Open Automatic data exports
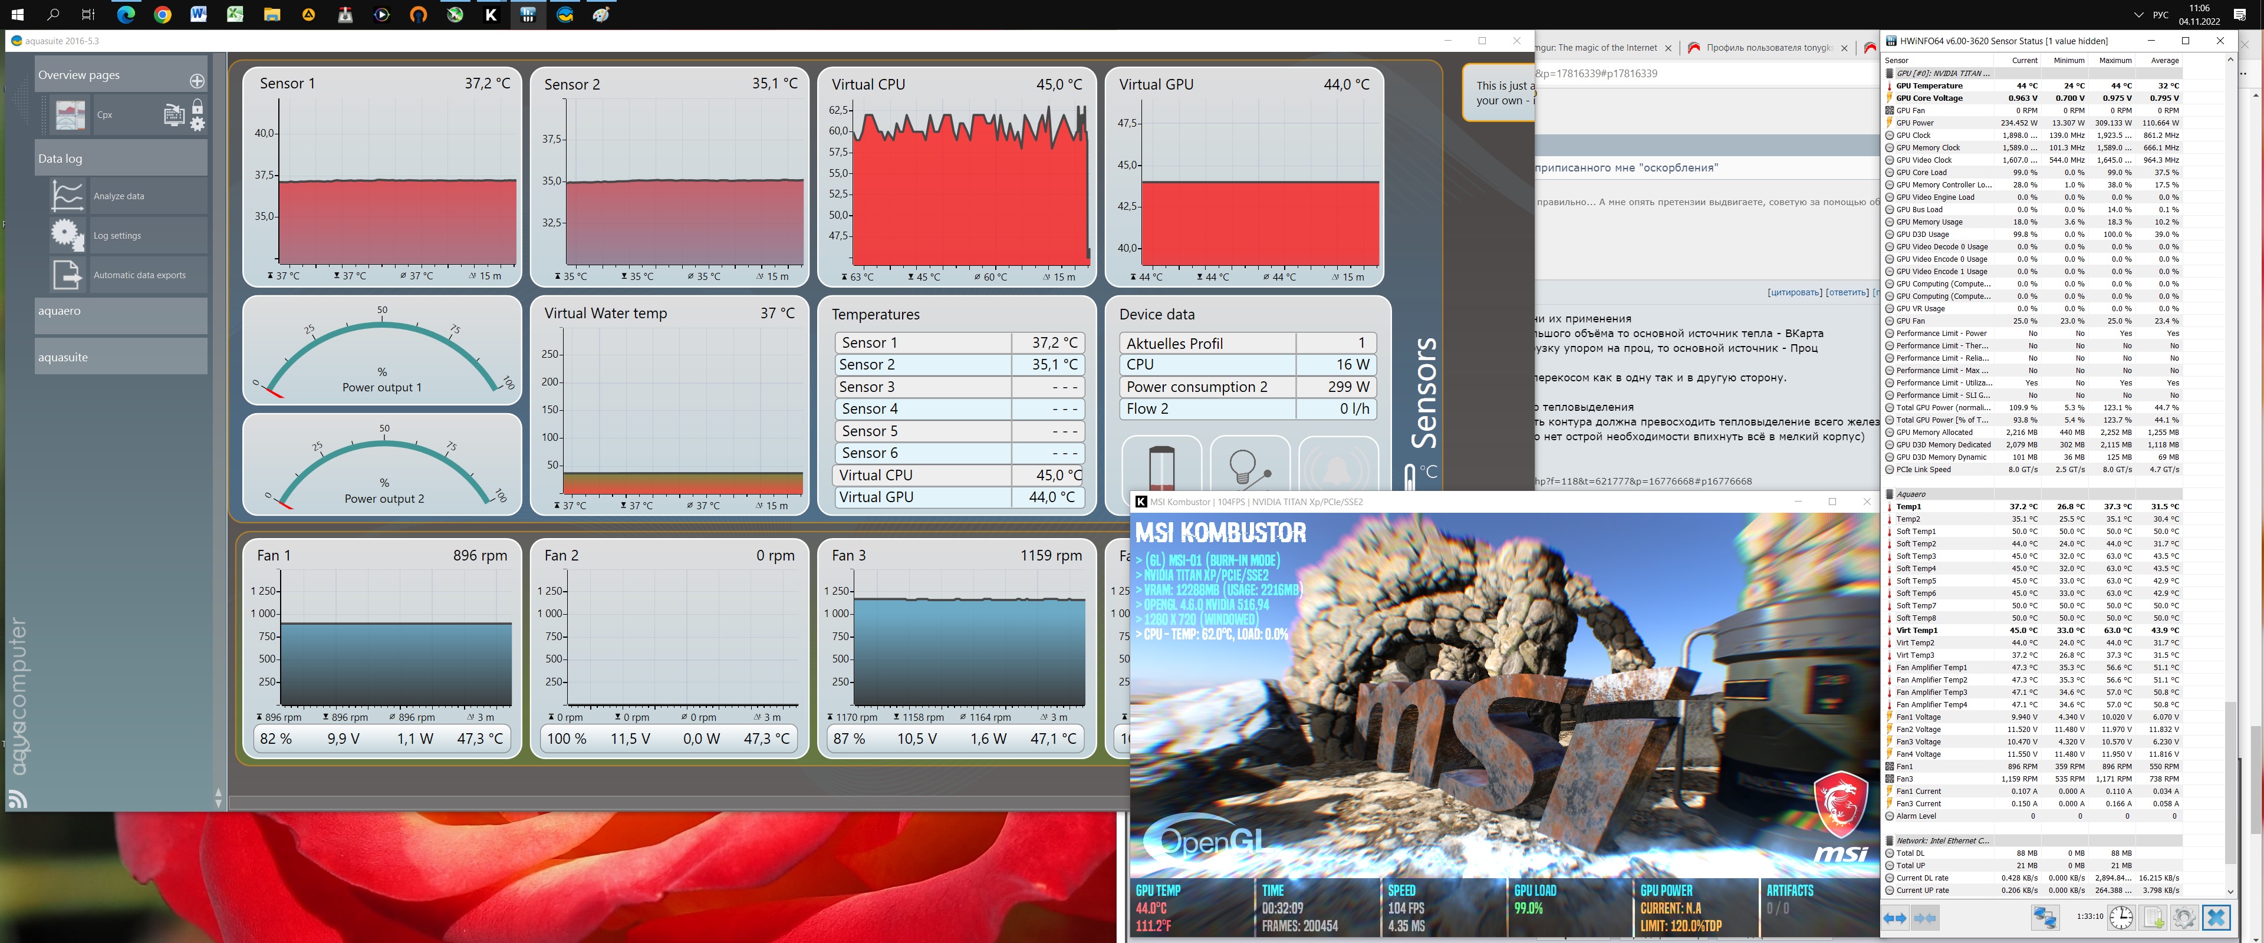 [139, 275]
